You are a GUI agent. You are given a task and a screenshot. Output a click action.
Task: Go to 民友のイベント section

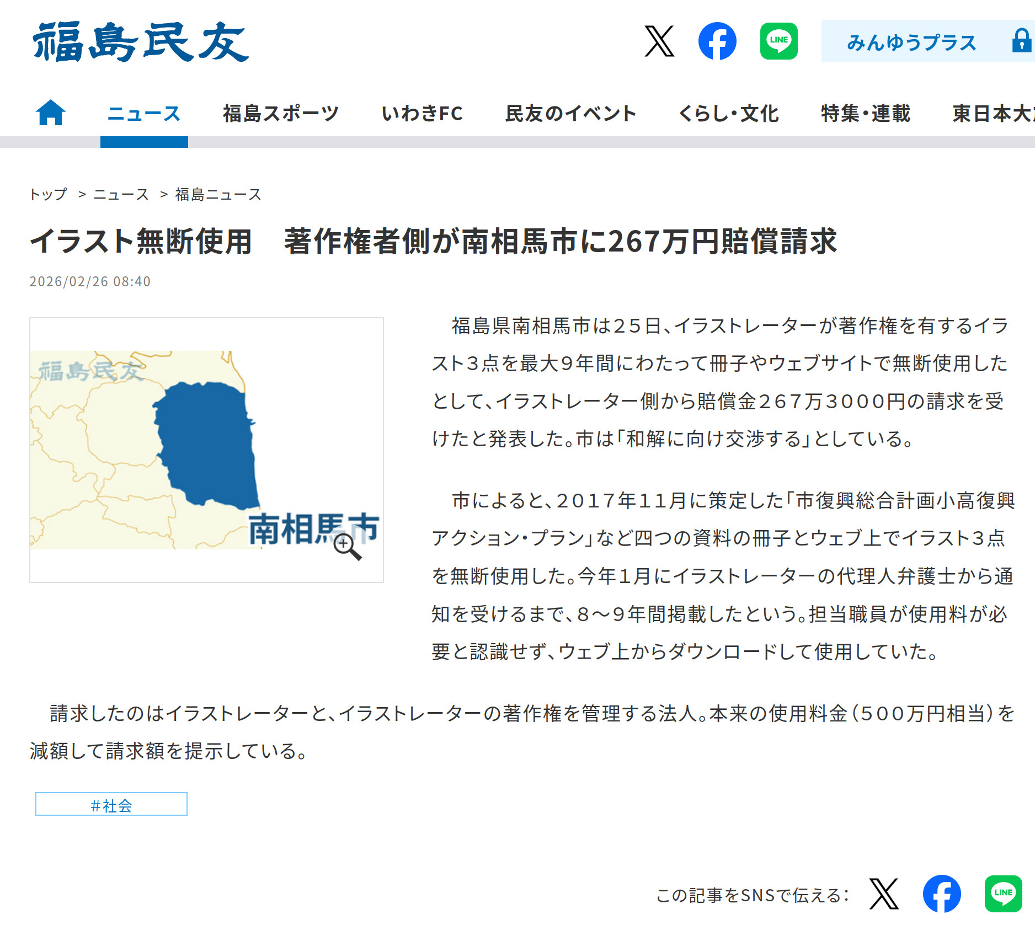570,114
